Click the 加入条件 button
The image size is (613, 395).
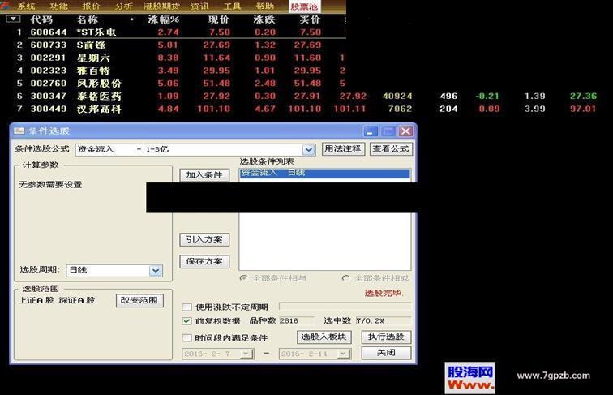tap(204, 175)
